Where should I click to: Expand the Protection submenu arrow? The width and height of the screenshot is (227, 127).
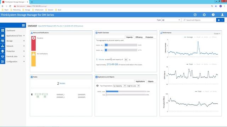click(x=24, y=51)
